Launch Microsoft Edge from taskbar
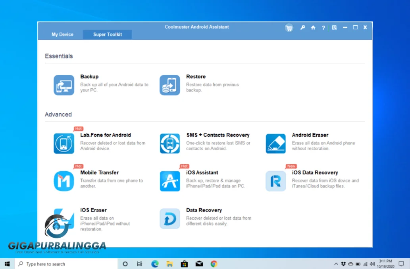 coord(155,264)
